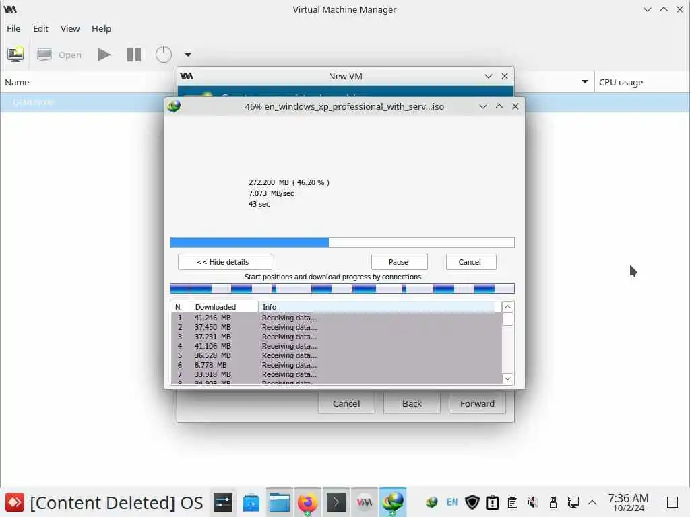Open the File menu

pos(13,28)
